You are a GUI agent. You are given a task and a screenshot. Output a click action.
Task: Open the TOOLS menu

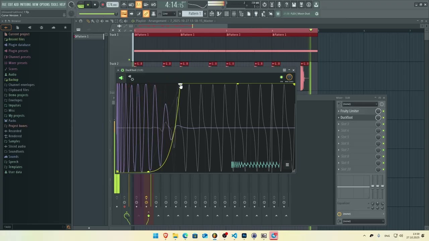click(x=55, y=5)
